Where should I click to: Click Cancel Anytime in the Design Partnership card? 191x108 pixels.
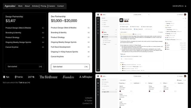click(12, 47)
